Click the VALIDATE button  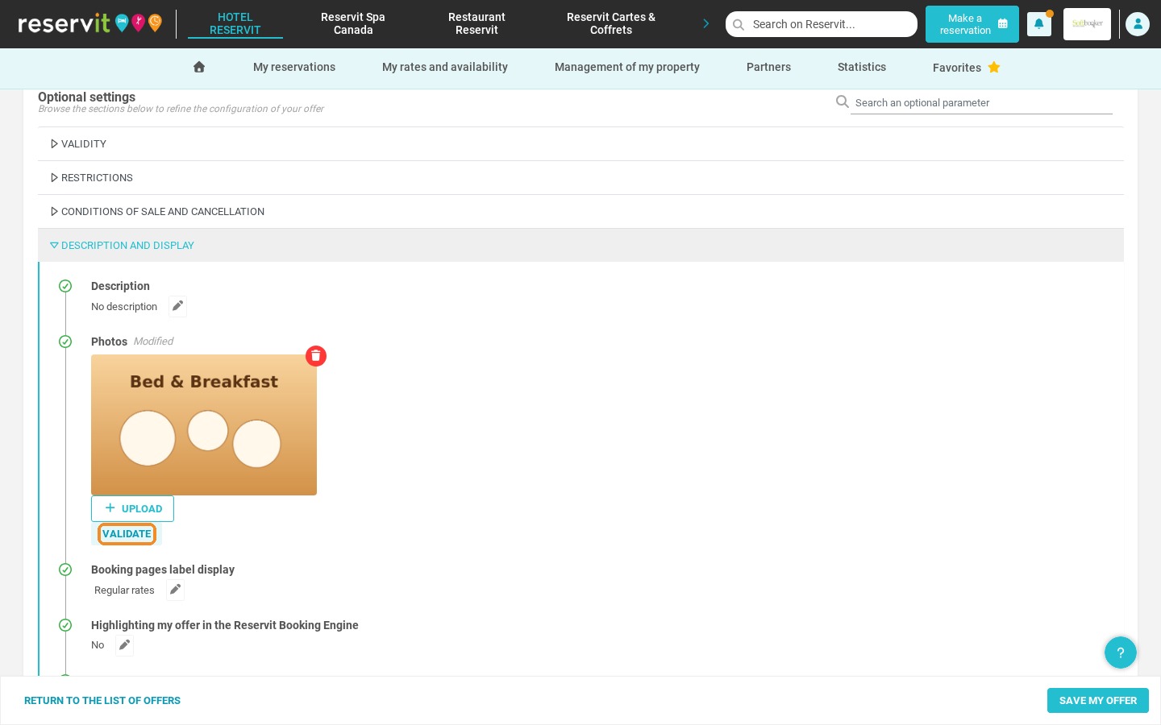(127, 534)
